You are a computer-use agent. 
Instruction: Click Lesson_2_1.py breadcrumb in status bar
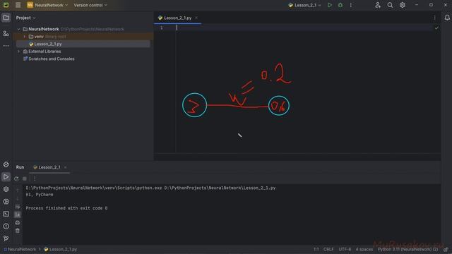pos(61,249)
